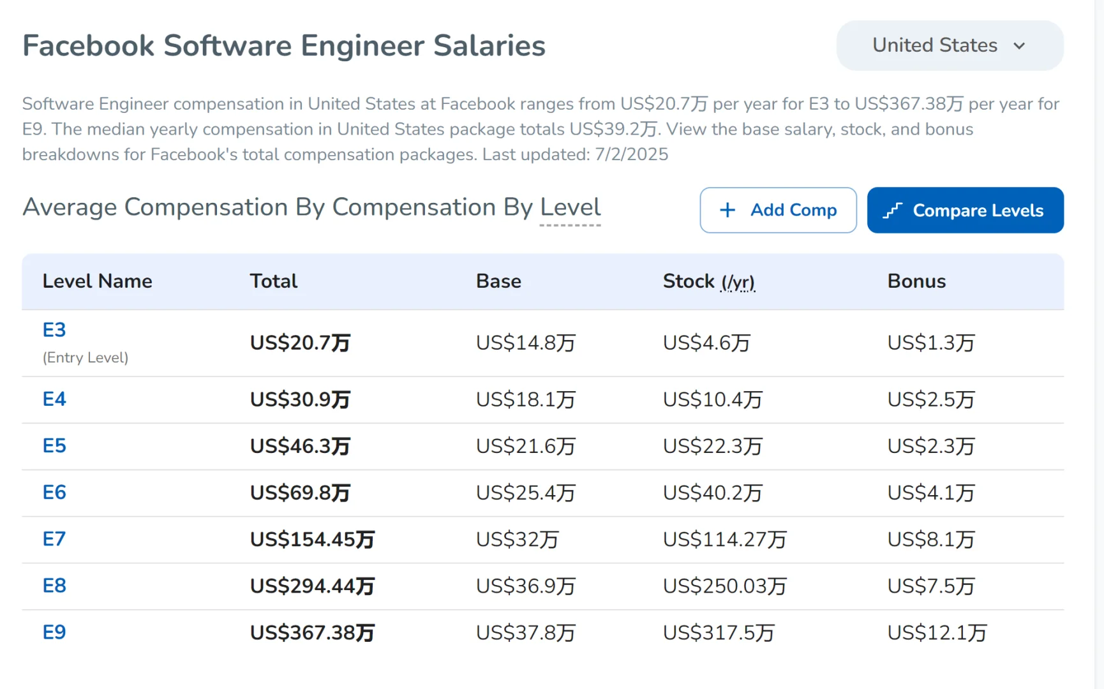Click the Add Comp button
The image size is (1104, 689).
tap(778, 210)
